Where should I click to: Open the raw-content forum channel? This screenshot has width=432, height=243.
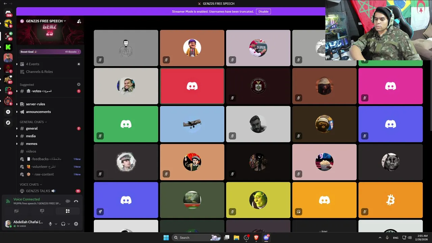coord(50,174)
